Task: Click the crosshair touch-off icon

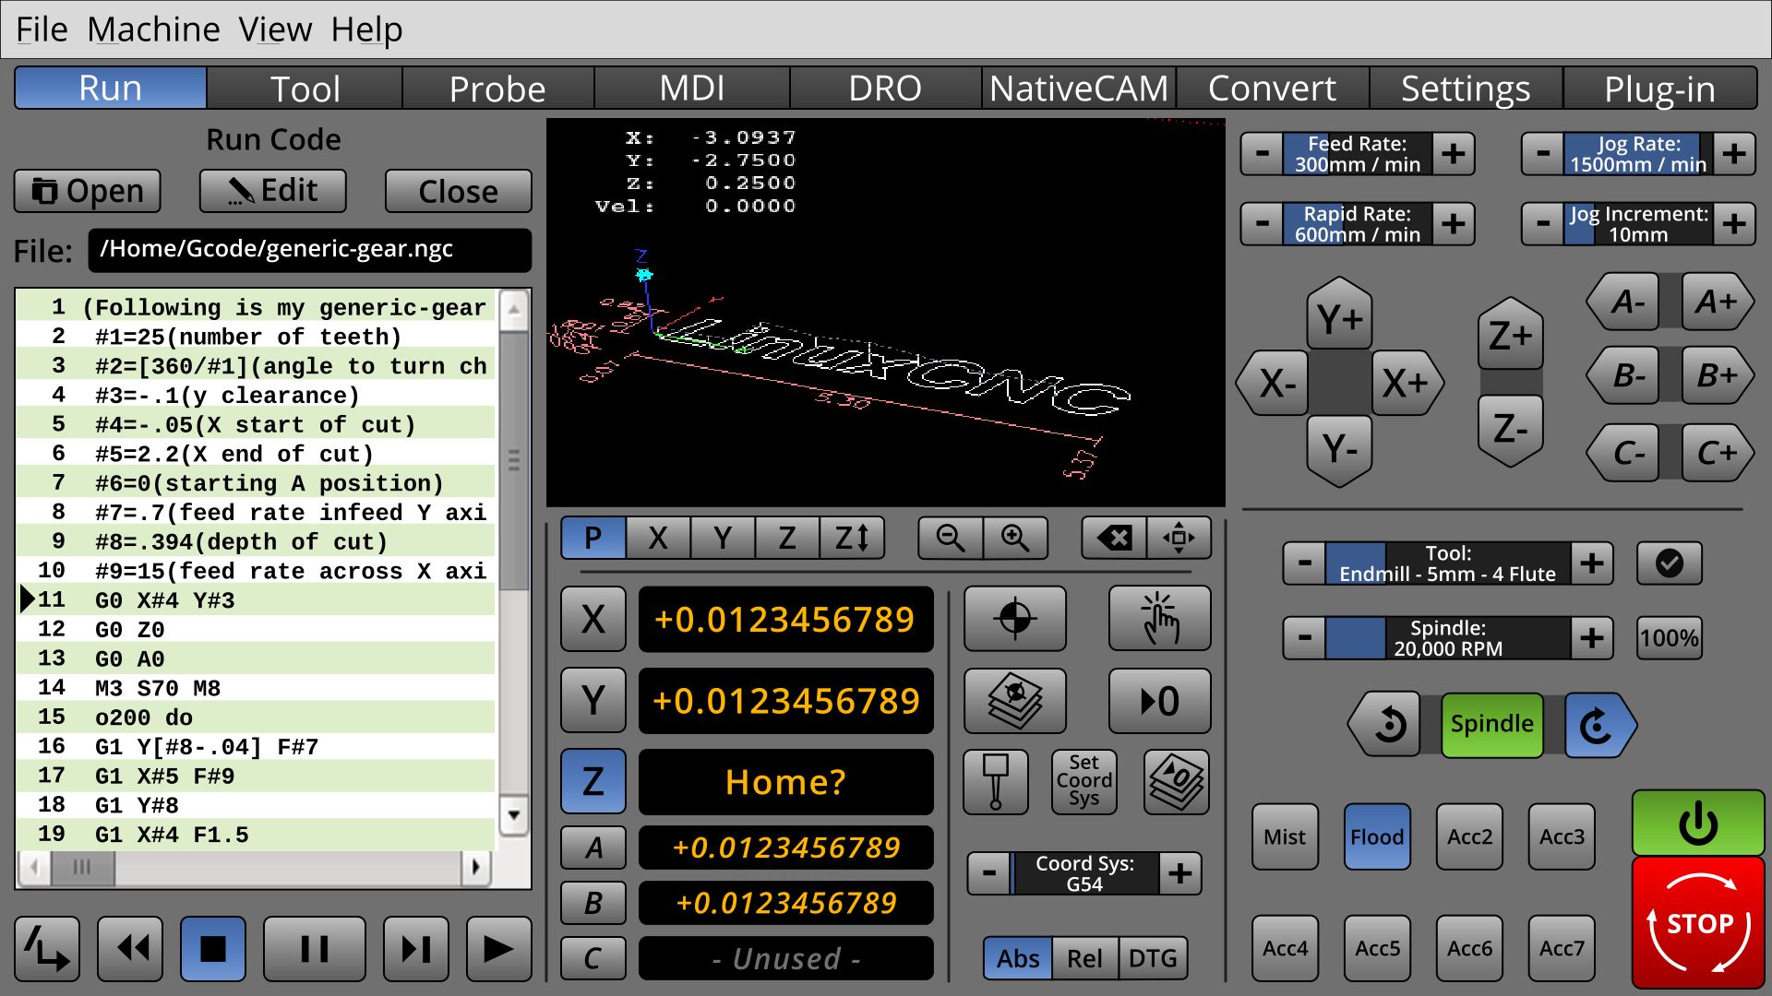Action: 1015,619
